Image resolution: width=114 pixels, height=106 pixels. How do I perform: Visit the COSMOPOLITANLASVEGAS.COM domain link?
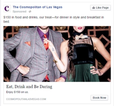coord(26,99)
